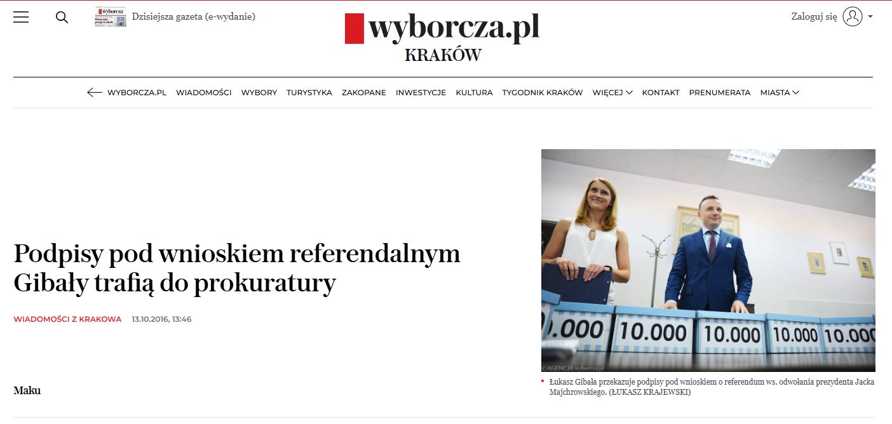Viewport: 892px width, 424px height.
Task: Click the KONTAKT link
Action: pos(661,93)
